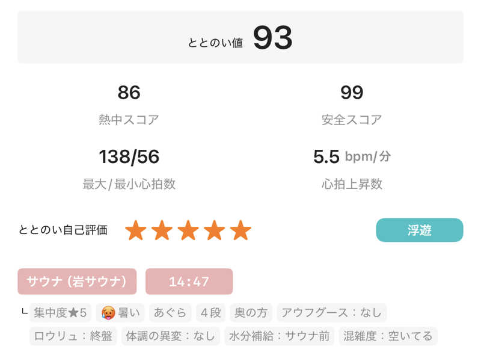This screenshot has width=481, height=361.
Task: Select the third self-rating star
Action: point(188,230)
